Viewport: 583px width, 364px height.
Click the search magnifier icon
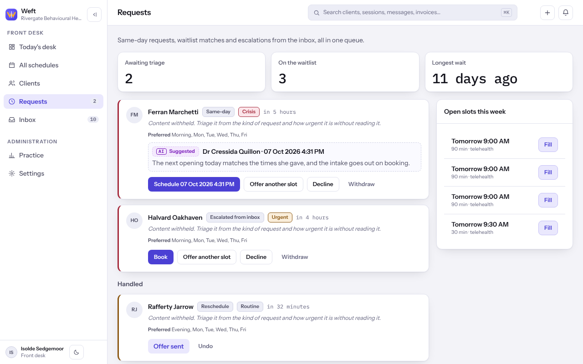pos(317,13)
